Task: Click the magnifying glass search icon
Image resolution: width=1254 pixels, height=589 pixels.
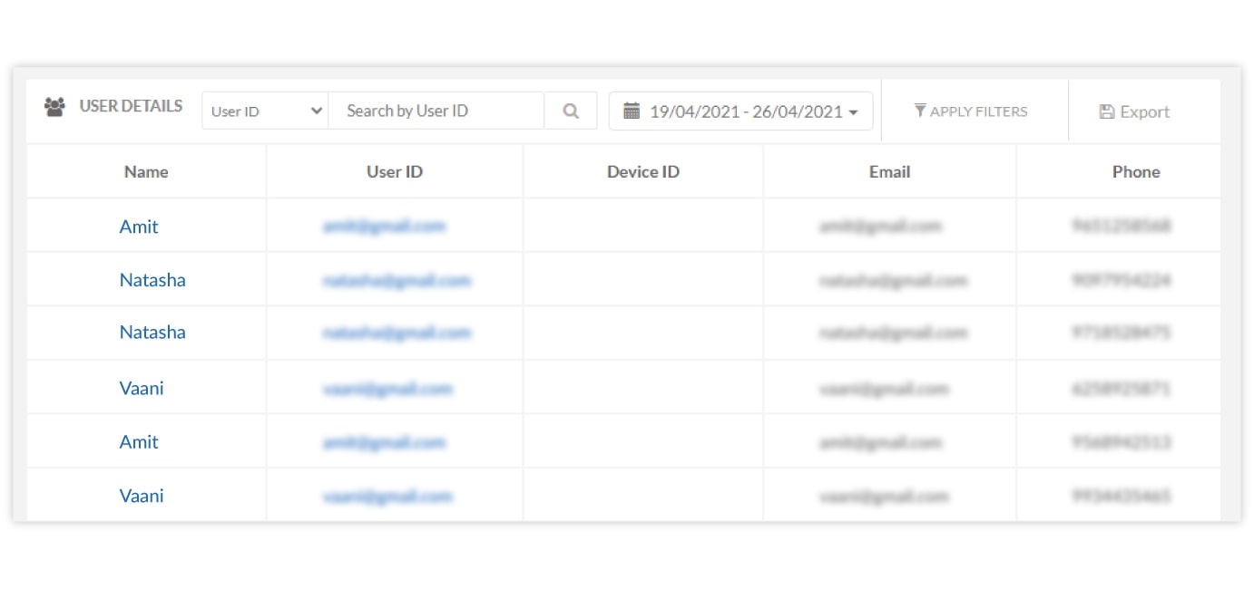Action: pyautogui.click(x=571, y=111)
